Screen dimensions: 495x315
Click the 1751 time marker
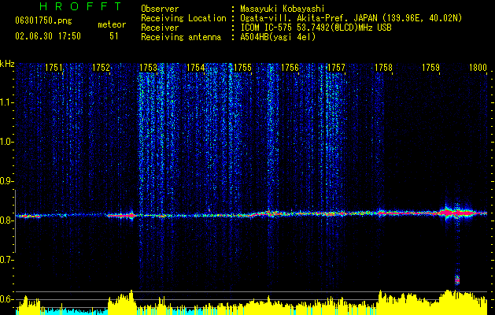tap(54, 68)
